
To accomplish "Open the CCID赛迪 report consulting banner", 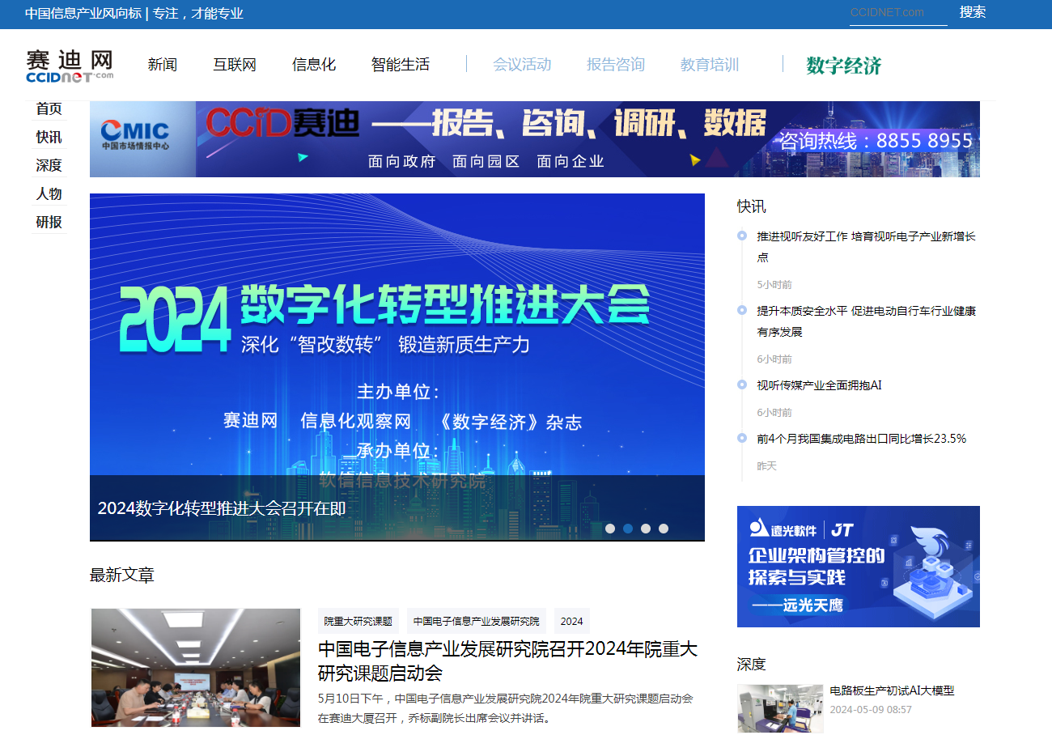I will point(535,139).
